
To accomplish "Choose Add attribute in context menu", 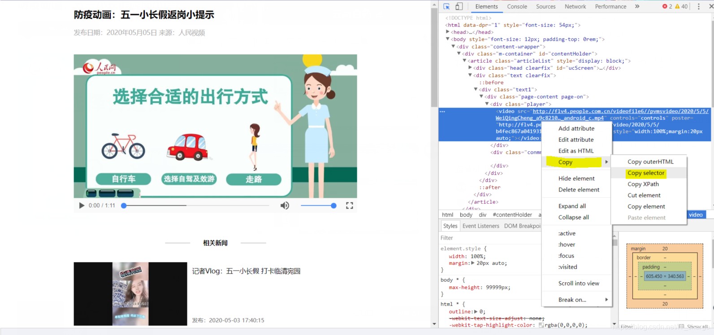I will pyautogui.click(x=576, y=128).
